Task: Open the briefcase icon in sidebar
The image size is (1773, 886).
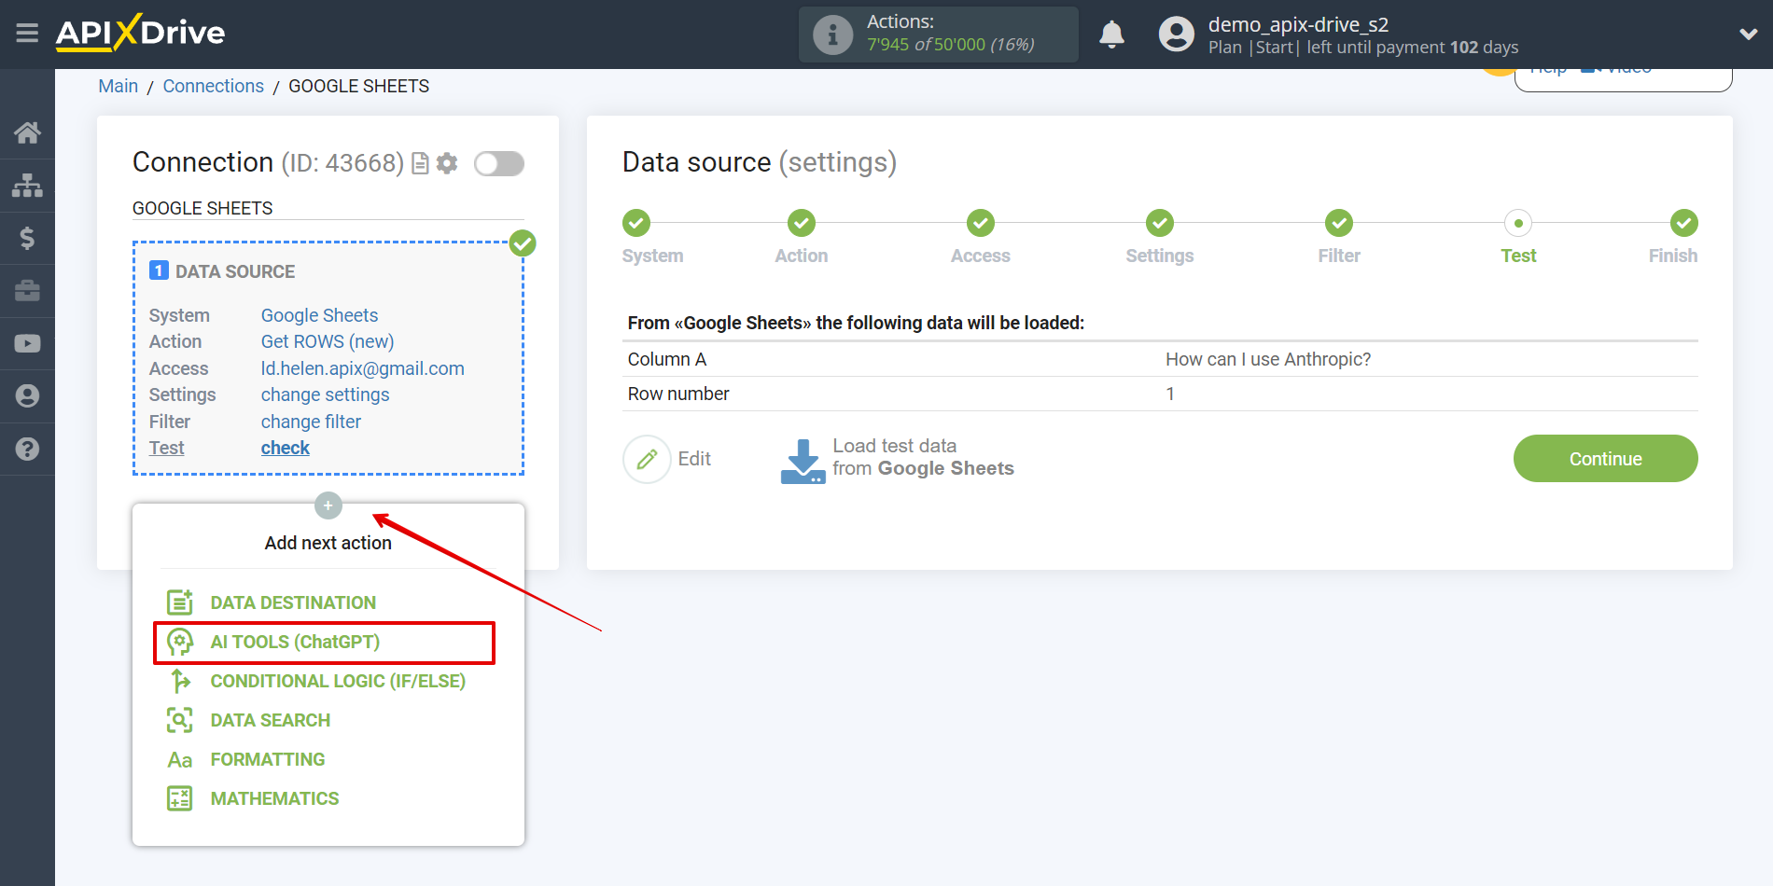Action: (x=27, y=291)
